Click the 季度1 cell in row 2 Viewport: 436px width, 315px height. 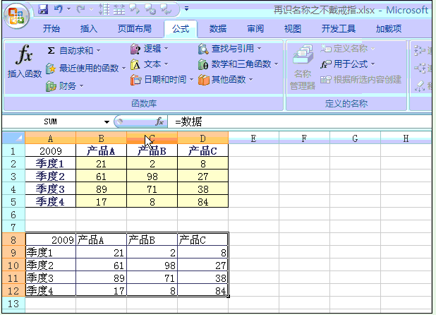click(x=50, y=164)
